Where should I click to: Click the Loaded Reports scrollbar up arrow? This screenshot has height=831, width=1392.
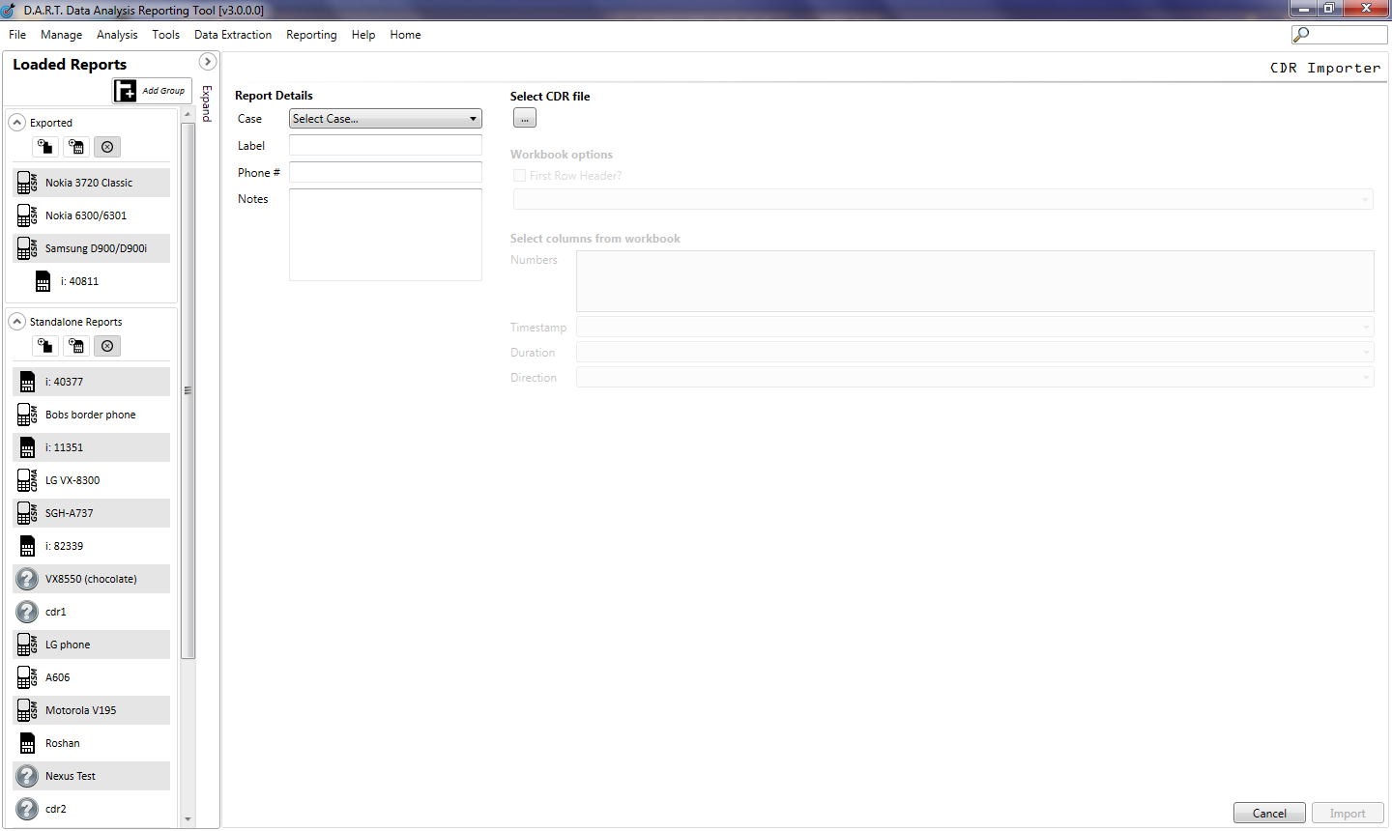coord(188,115)
